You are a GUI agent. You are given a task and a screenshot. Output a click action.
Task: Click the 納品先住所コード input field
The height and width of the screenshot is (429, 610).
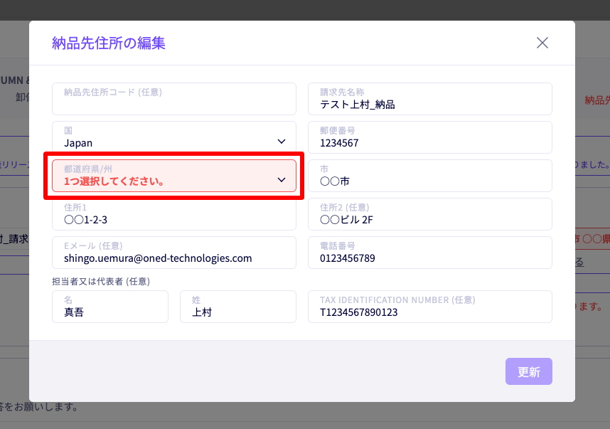point(174,99)
